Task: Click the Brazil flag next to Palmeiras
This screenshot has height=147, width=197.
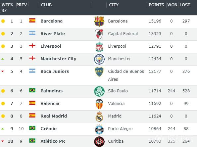Action: [32, 90]
